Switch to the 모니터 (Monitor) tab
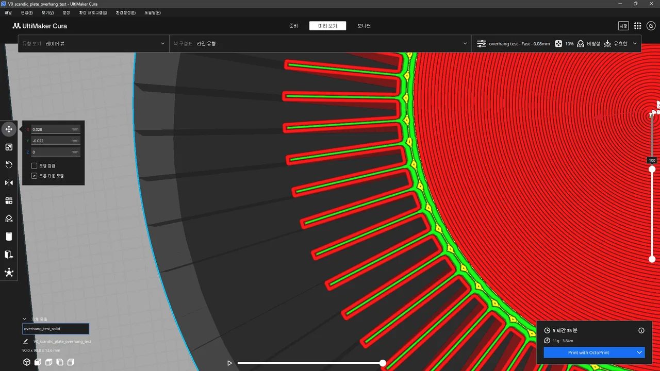This screenshot has height=371, width=660. pyautogui.click(x=364, y=26)
